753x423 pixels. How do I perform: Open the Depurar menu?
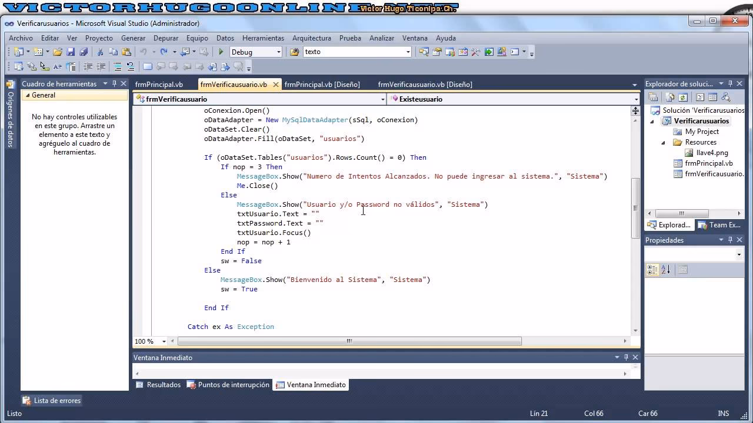click(165, 38)
